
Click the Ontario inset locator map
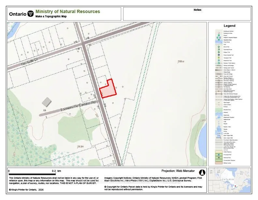coord(229,180)
